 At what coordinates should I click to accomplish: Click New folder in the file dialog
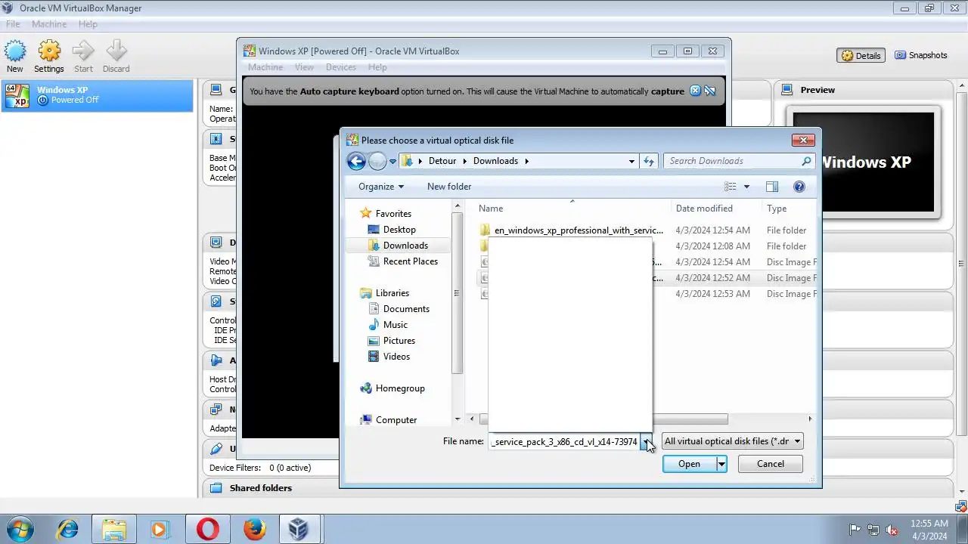pyautogui.click(x=449, y=187)
